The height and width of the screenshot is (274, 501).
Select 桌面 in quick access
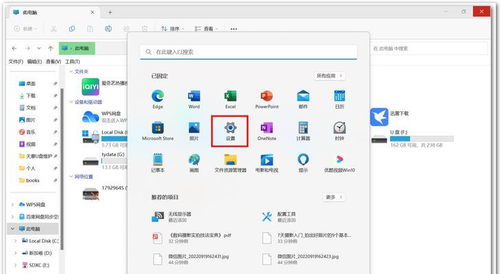click(x=31, y=84)
